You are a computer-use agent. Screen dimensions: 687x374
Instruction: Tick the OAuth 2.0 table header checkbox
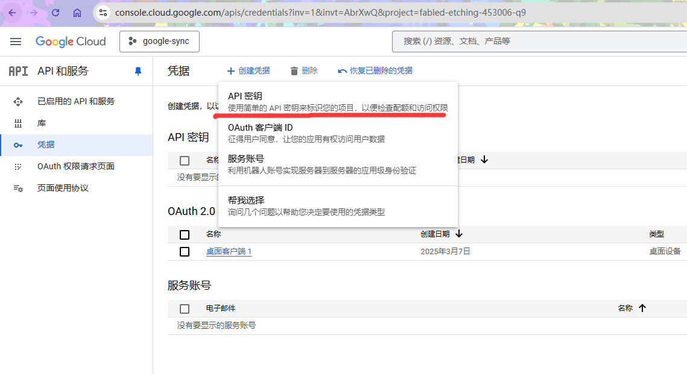pos(185,235)
